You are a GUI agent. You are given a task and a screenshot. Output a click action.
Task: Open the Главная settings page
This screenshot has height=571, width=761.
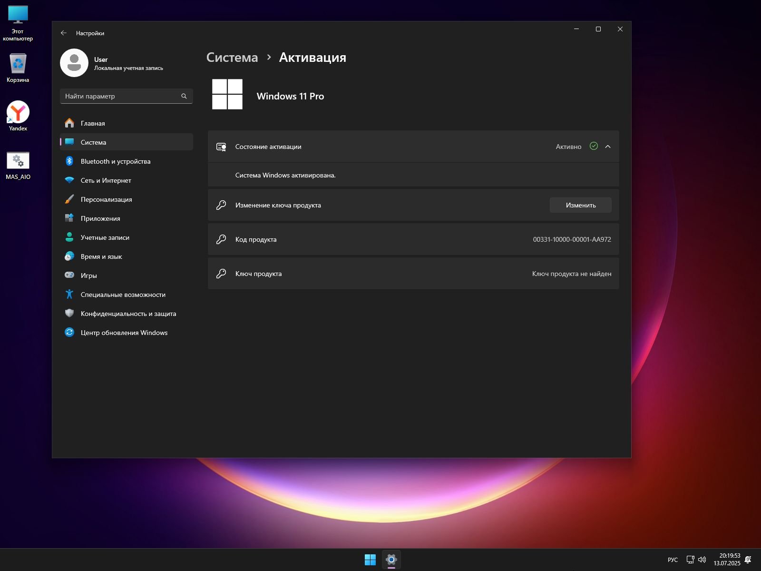[x=127, y=123]
